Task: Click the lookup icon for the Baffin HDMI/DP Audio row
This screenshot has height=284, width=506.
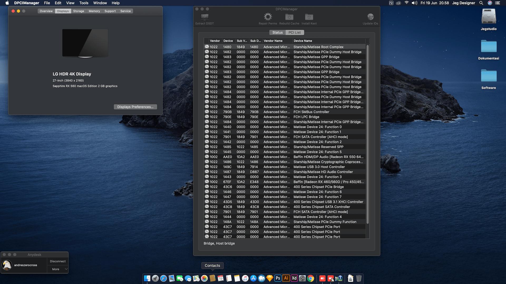Action: point(207,157)
